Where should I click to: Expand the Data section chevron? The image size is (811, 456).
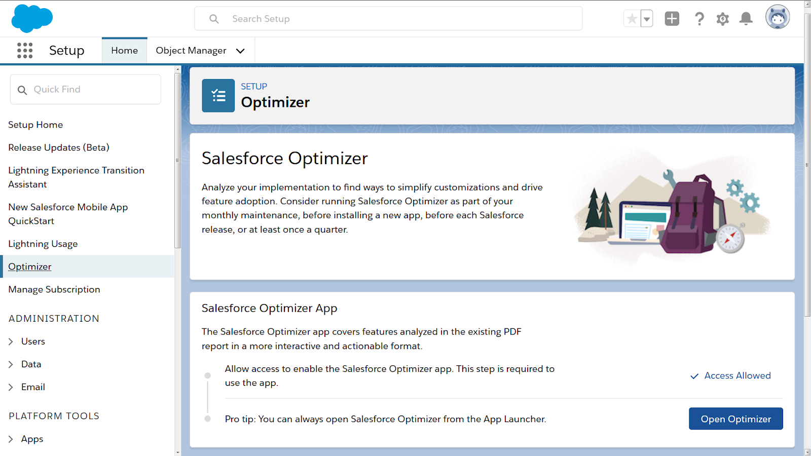click(11, 364)
